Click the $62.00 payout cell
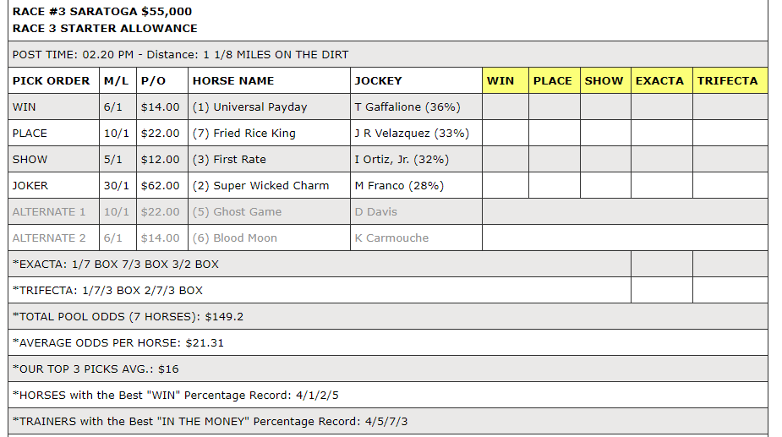Screen dimensions: 782x437 (x=160, y=186)
